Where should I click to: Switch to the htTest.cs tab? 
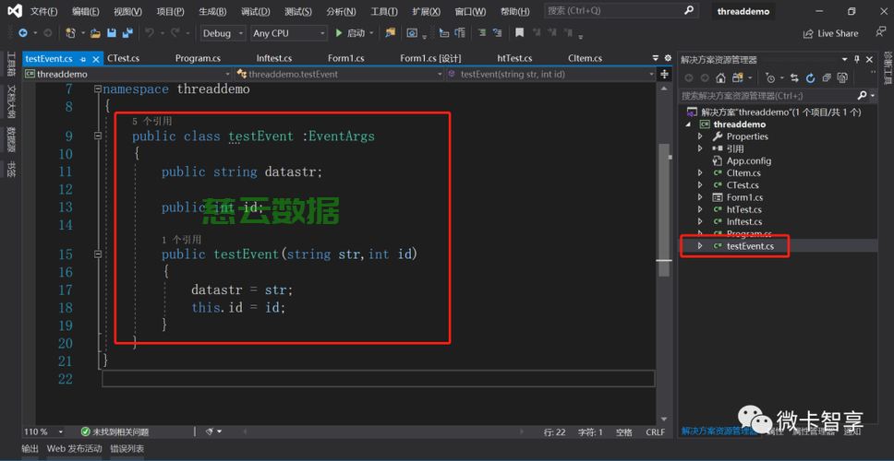tap(514, 58)
